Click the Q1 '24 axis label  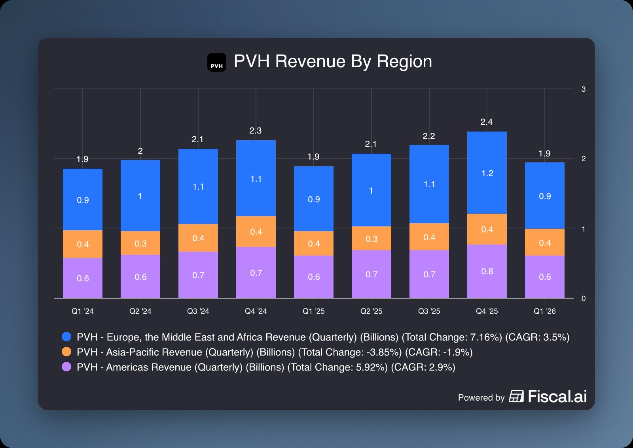coord(83,311)
